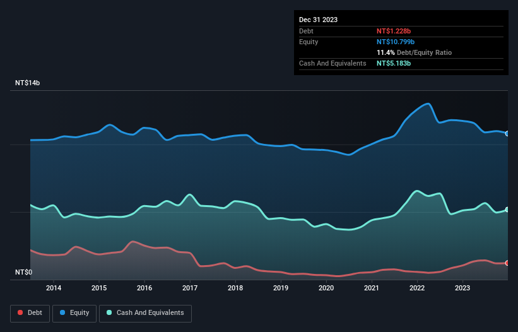Image resolution: width=518 pixels, height=332 pixels.
Task: Click the Equity value NT$10.799b
Action: tap(396, 42)
